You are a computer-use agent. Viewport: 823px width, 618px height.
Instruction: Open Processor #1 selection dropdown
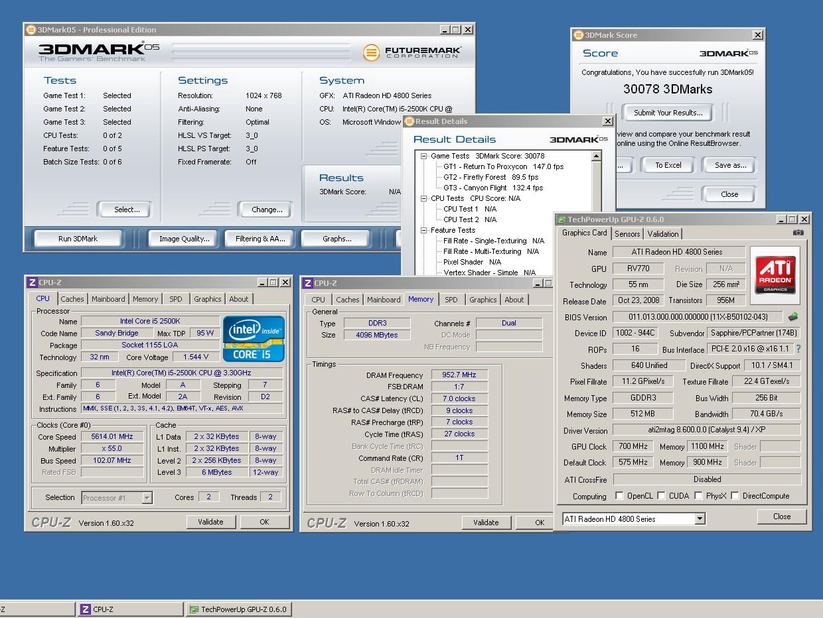tap(147, 498)
